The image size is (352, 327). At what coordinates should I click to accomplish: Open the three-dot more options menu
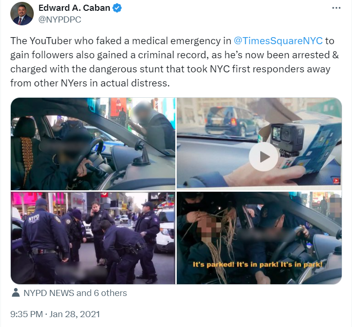click(x=336, y=8)
